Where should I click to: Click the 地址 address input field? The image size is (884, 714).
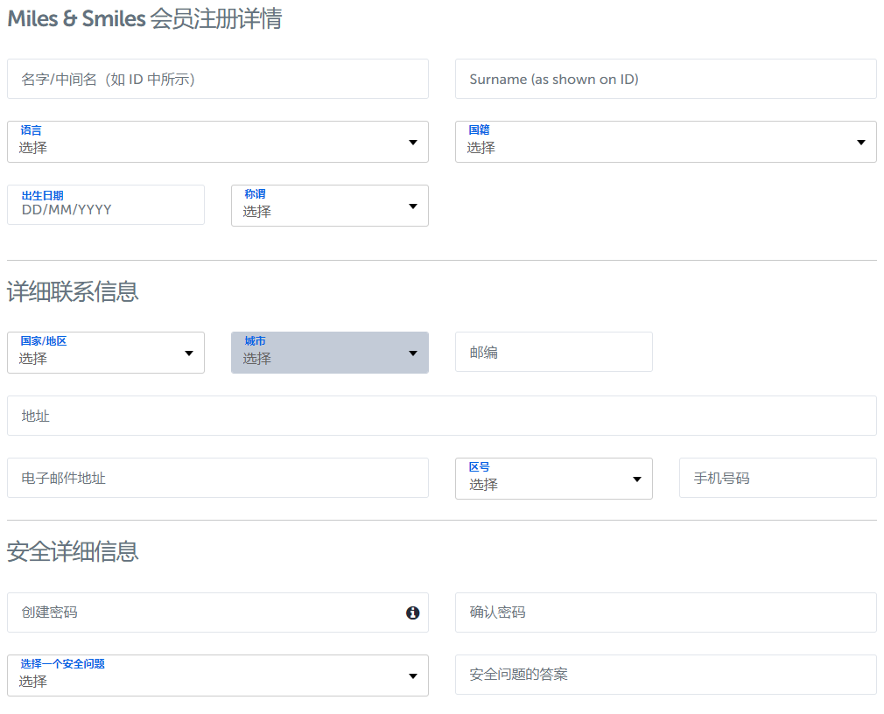coord(441,416)
